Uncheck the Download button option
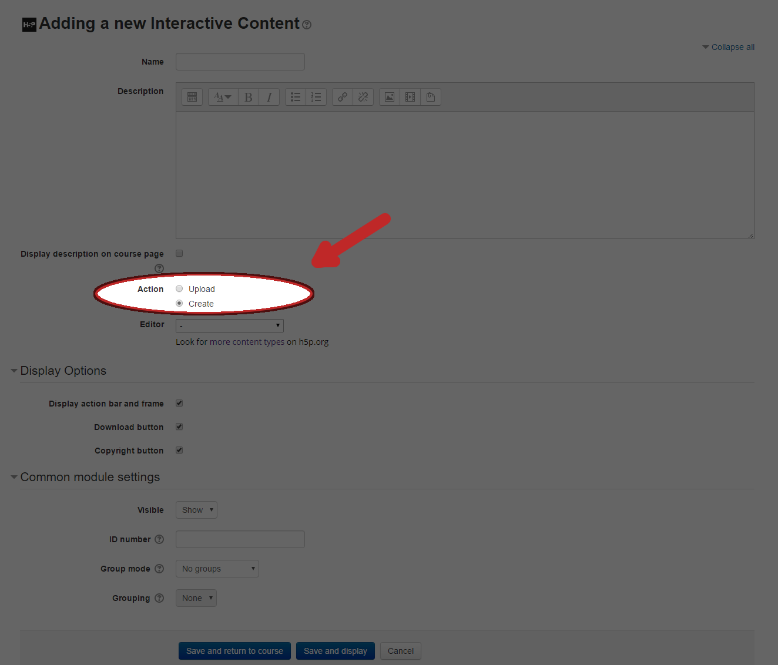Image resolution: width=778 pixels, height=665 pixels. (179, 426)
